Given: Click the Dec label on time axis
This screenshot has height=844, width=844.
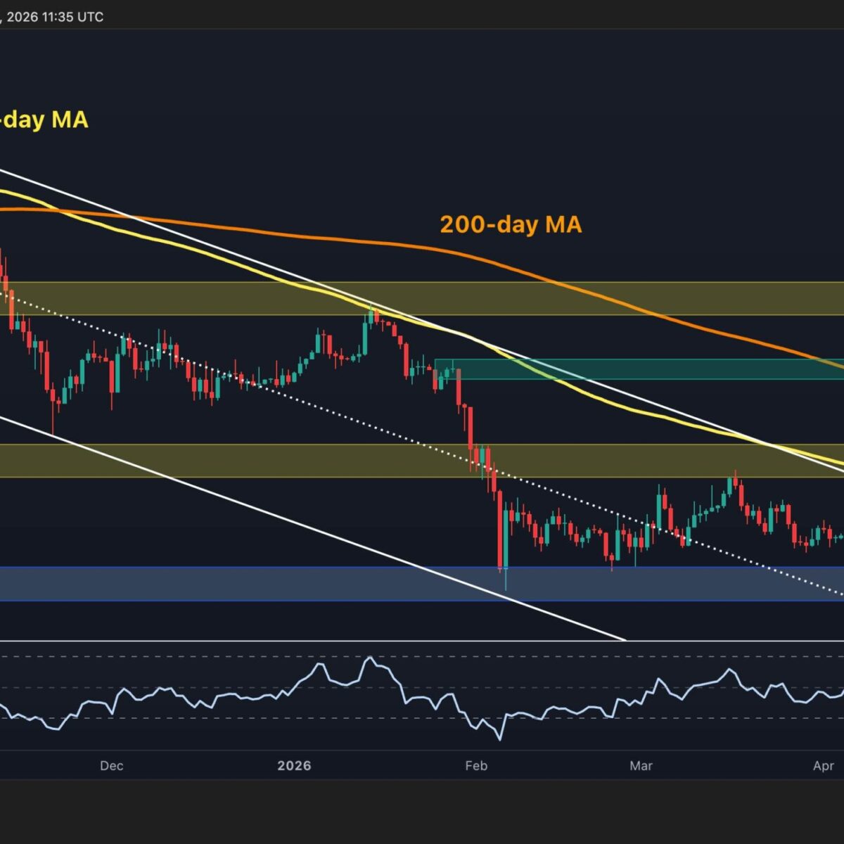Looking at the screenshot, I should (x=111, y=765).
